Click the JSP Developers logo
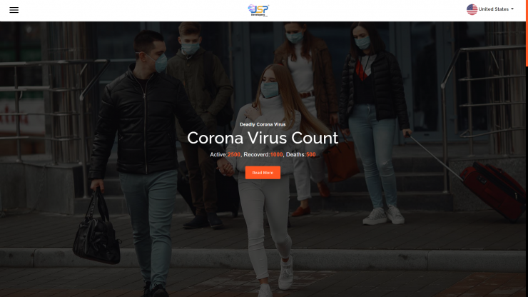Image resolution: width=528 pixels, height=297 pixels. tap(258, 11)
